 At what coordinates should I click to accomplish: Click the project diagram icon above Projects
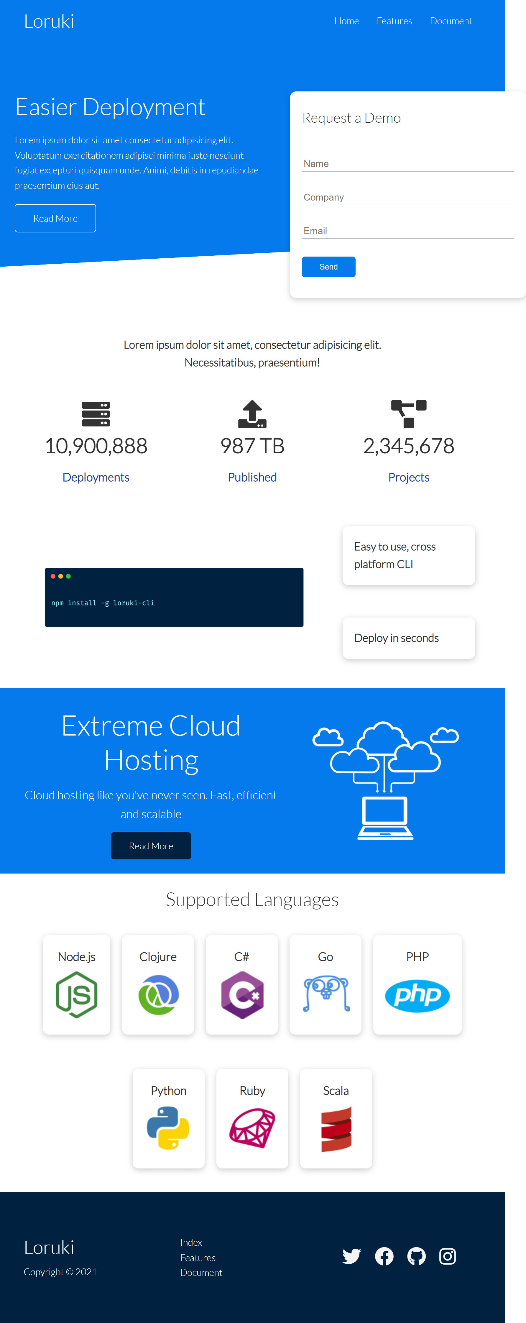(409, 414)
